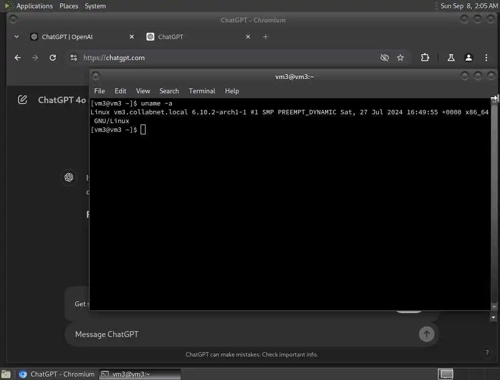Open the terminal Terminal menu
This screenshot has width=500, height=380.
coord(202,91)
